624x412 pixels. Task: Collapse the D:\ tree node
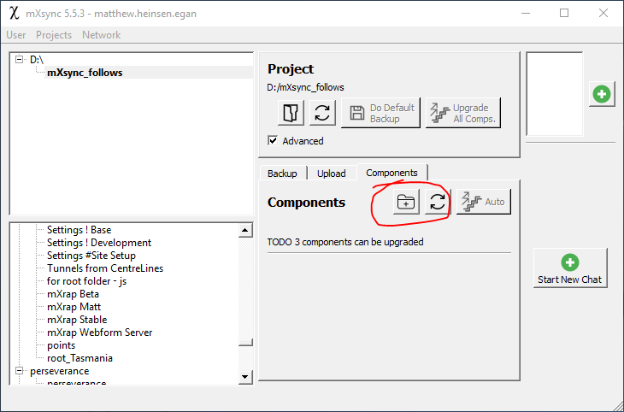pyautogui.click(x=20, y=60)
